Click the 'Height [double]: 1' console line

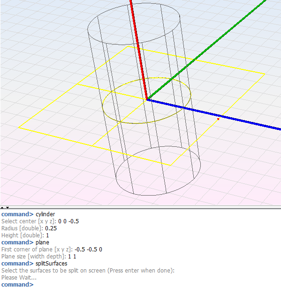(25, 235)
